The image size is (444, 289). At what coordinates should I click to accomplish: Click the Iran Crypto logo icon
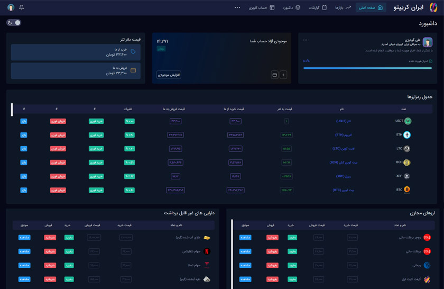[x=433, y=7]
